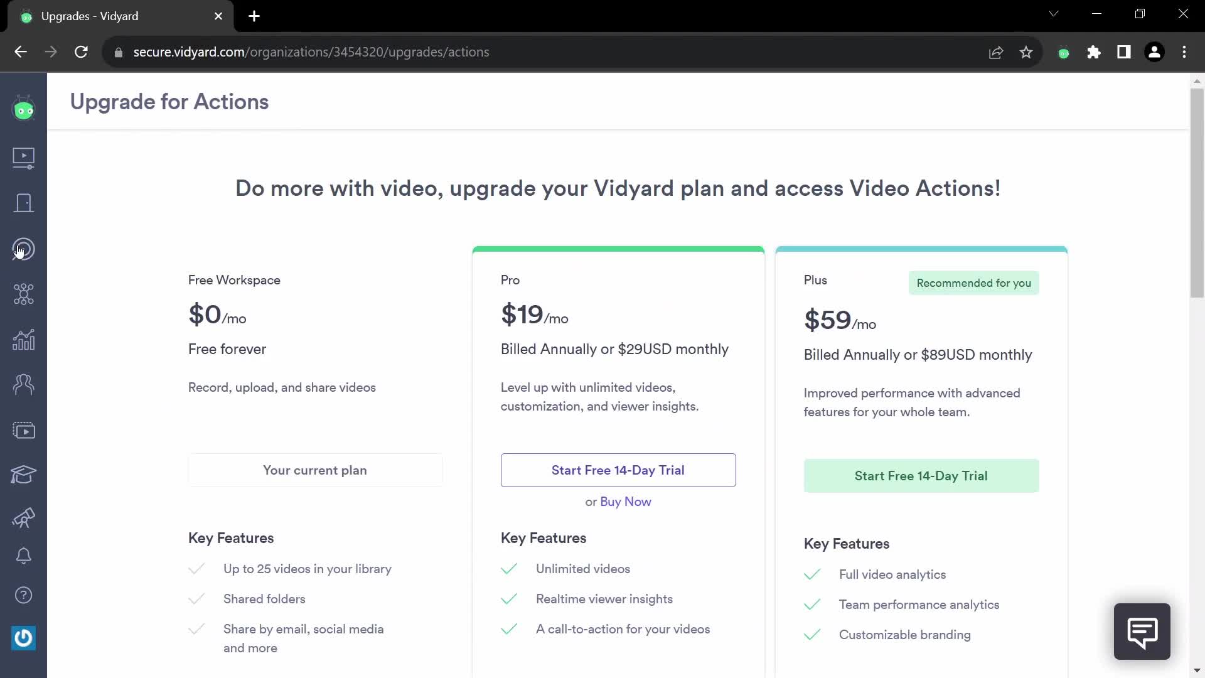1205x678 pixels.
Task: Open the integrations icon in sidebar
Action: coord(23,294)
